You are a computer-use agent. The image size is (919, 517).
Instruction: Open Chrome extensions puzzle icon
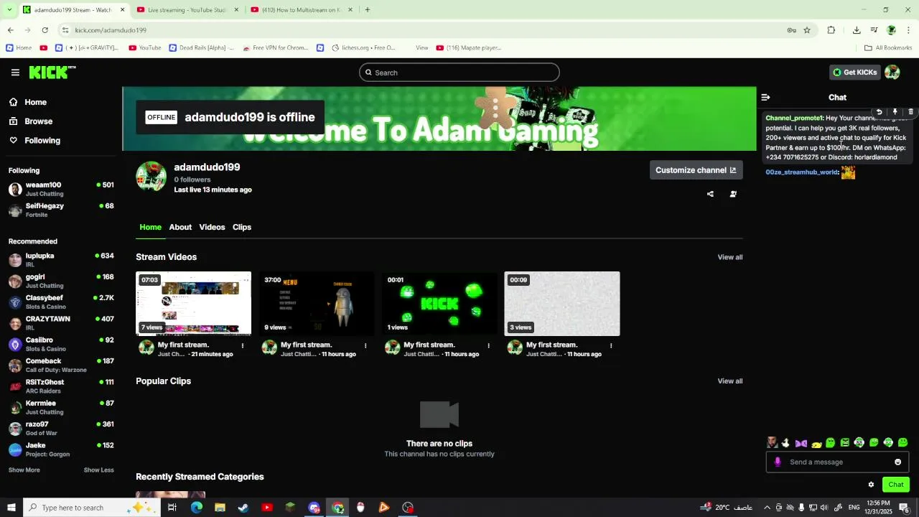tap(831, 30)
